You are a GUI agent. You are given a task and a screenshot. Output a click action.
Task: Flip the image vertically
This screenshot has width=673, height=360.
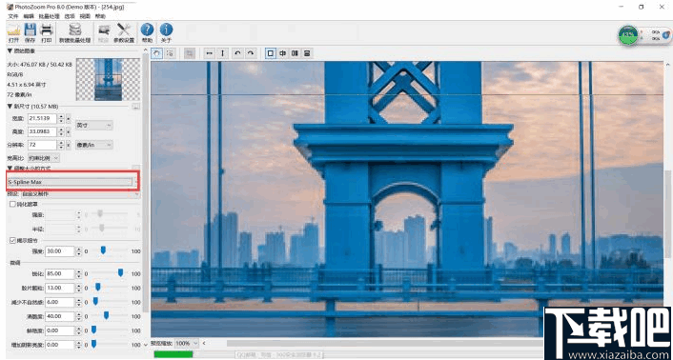pyautogui.click(x=222, y=53)
